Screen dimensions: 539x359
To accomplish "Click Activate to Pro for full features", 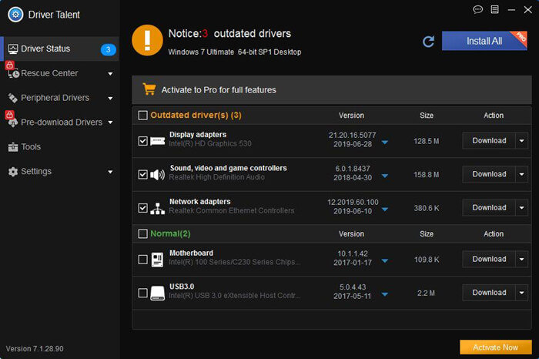I will pyautogui.click(x=219, y=90).
